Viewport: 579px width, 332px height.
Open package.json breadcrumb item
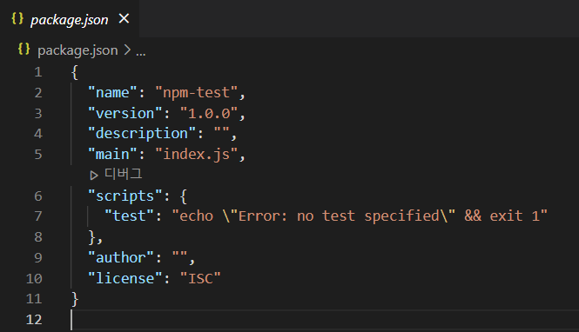click(x=77, y=50)
